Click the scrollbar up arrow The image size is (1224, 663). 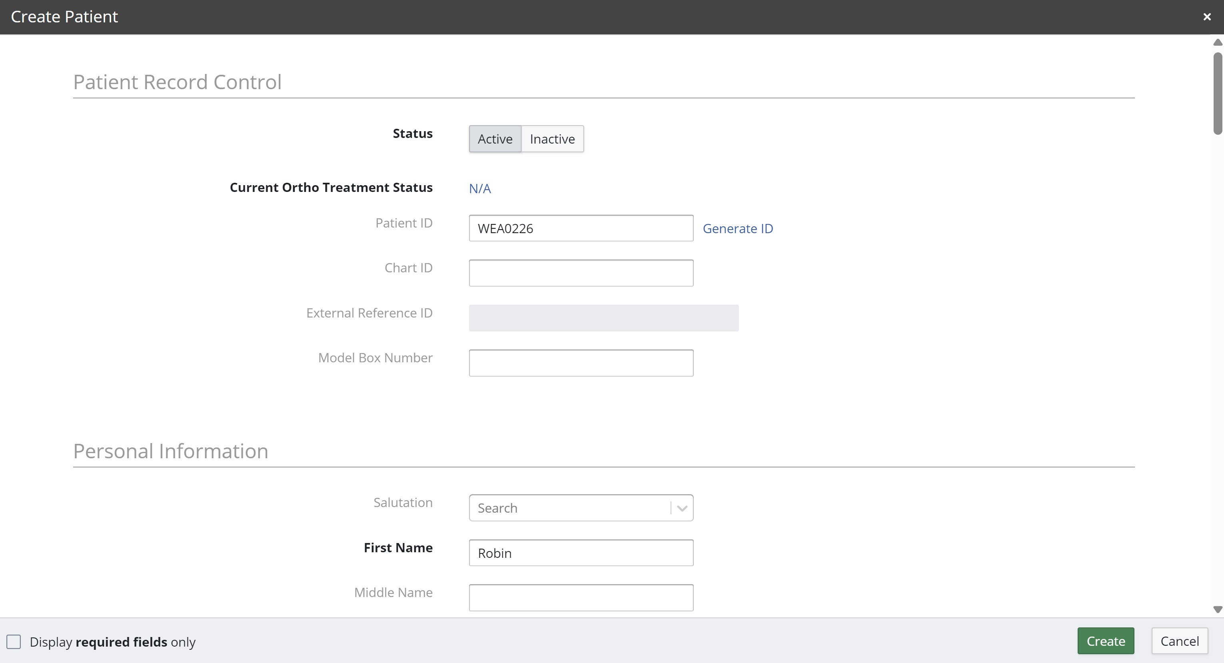pos(1217,43)
